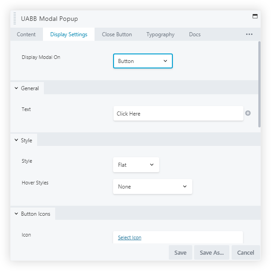
Task: Select the Display Settings tab
Action: pos(69,34)
